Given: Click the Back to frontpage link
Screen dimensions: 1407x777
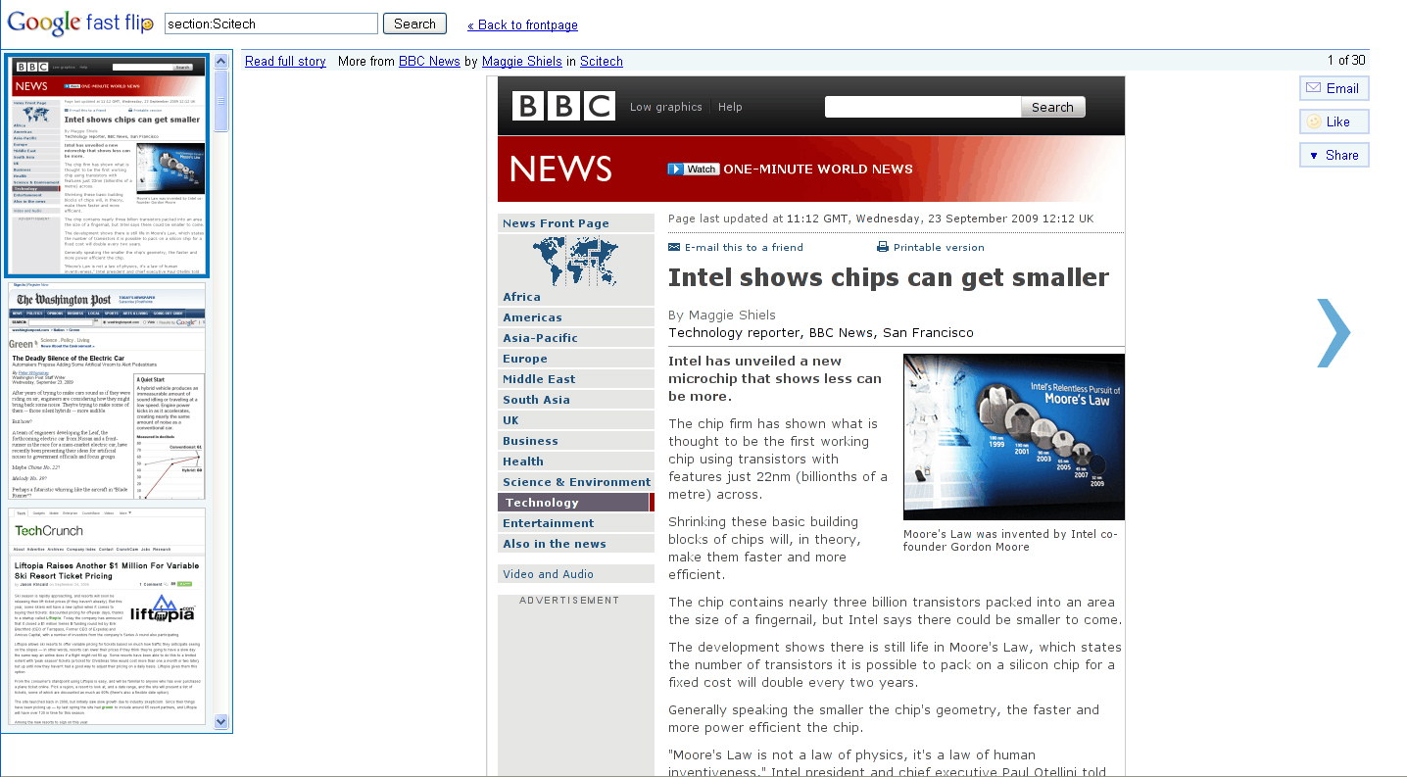Looking at the screenshot, I should (522, 25).
